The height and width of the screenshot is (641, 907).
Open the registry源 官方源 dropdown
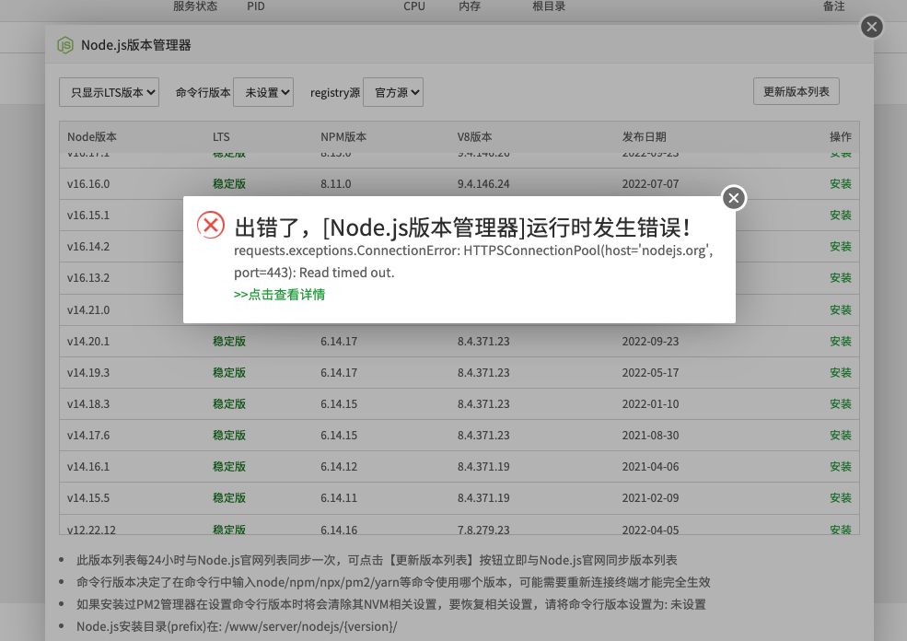pyautogui.click(x=393, y=93)
